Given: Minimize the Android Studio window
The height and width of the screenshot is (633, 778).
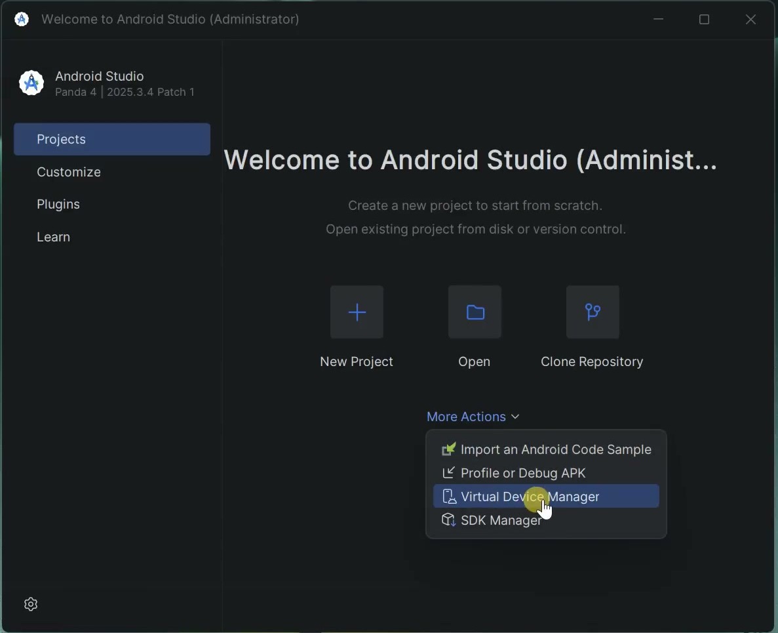Looking at the screenshot, I should coord(659,20).
